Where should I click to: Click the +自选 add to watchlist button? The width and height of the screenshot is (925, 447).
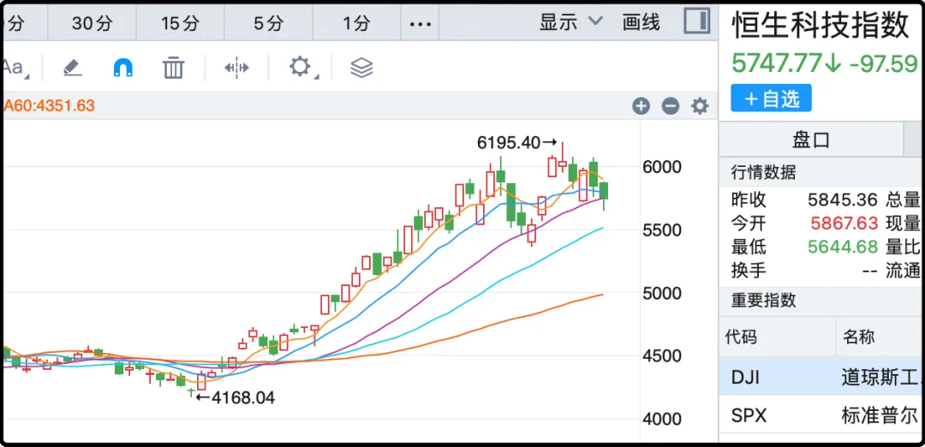pos(771,98)
